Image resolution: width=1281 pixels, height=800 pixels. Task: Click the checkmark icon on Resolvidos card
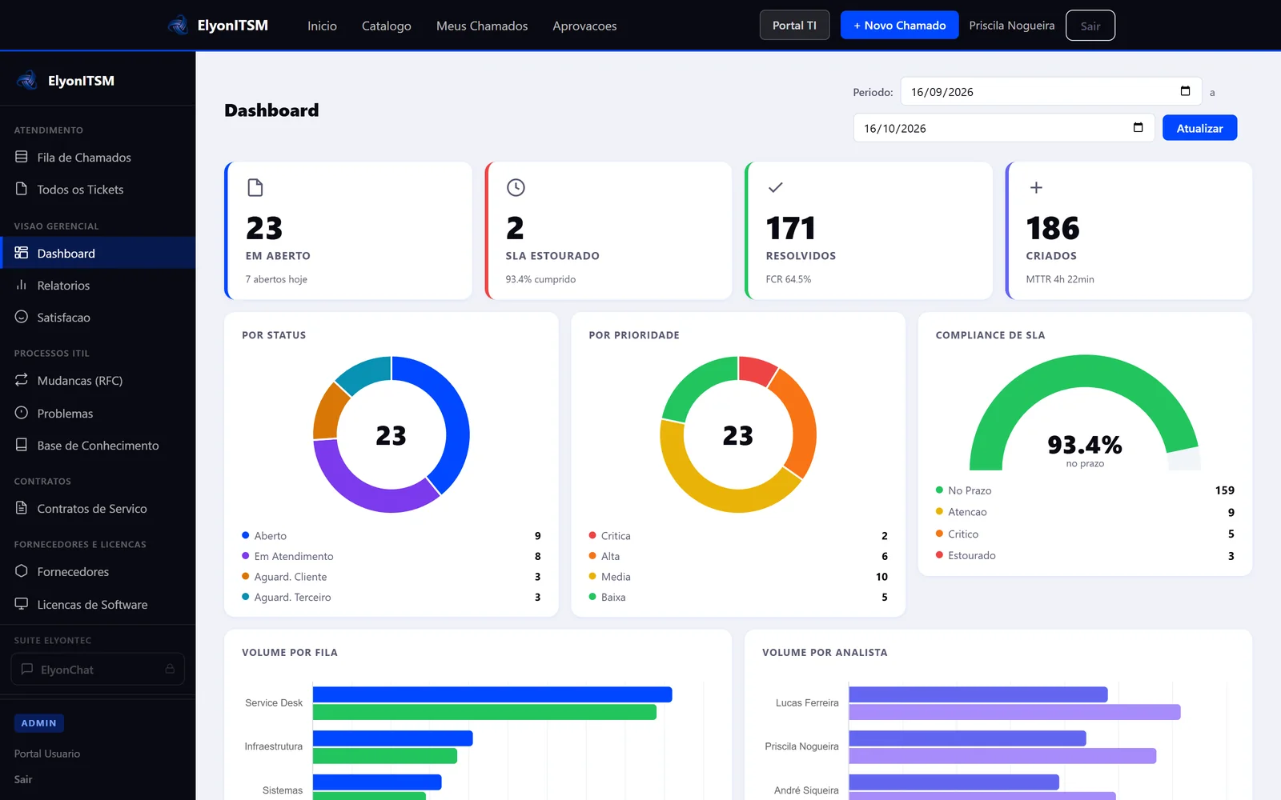(x=775, y=187)
